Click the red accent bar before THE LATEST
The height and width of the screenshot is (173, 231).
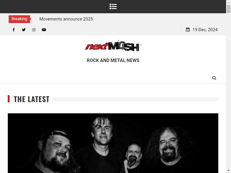coord(9,99)
